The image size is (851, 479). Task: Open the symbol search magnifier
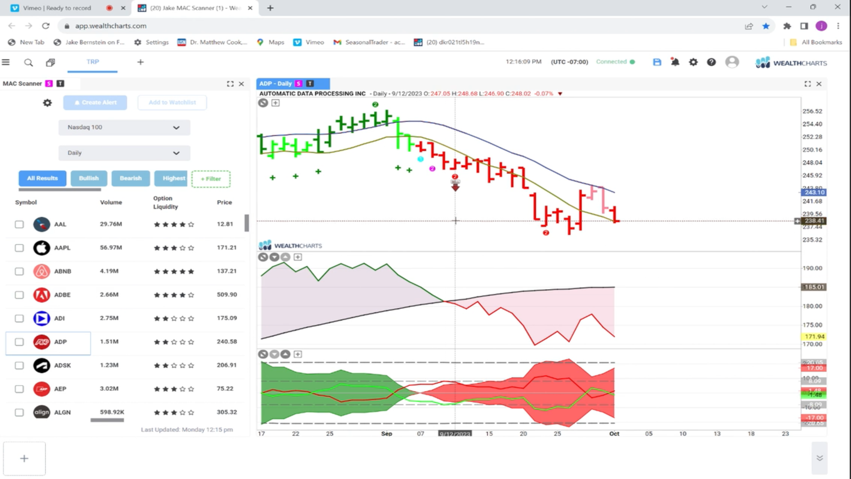pos(28,63)
